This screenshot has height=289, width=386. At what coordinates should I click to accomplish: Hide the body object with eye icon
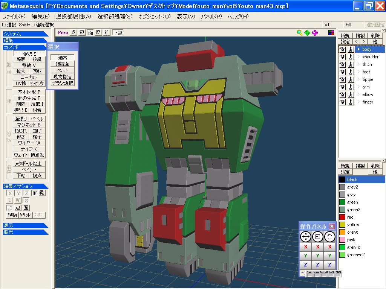pyautogui.click(x=342, y=49)
